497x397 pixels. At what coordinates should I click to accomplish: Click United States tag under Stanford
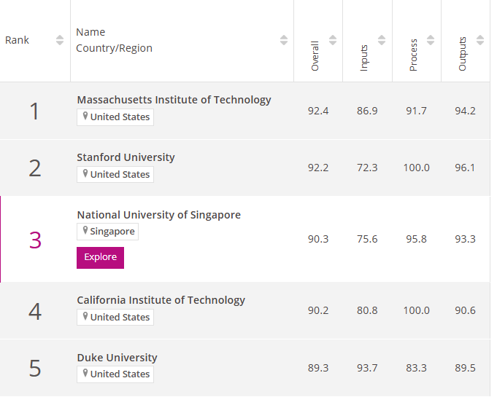point(115,174)
